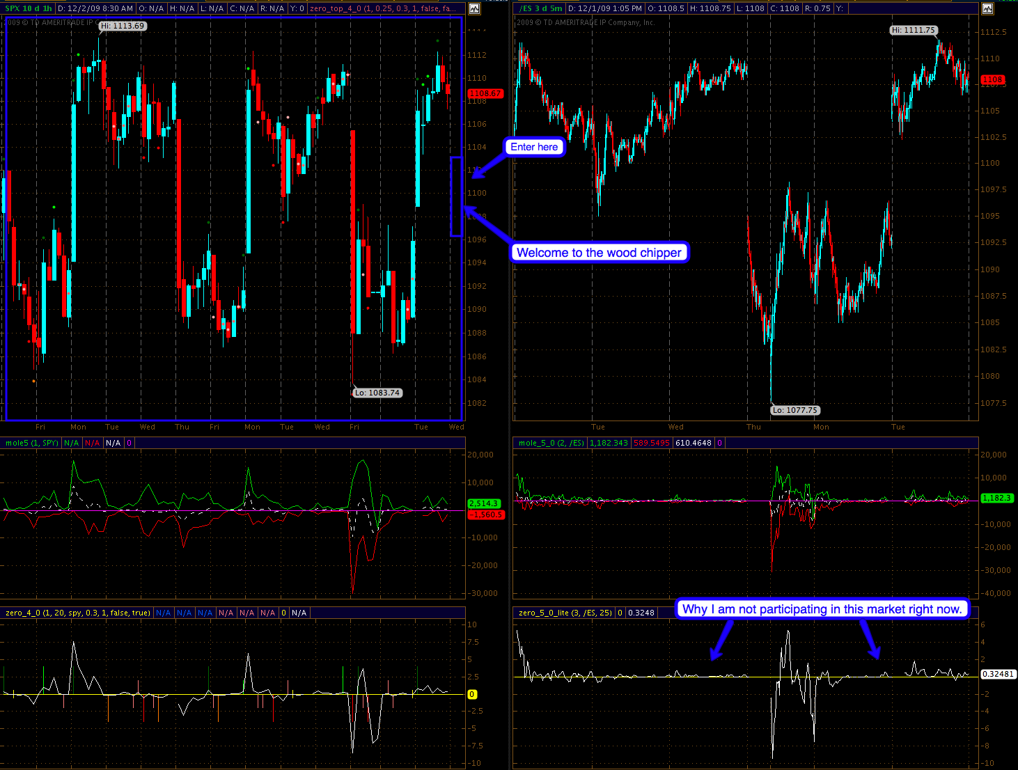Image resolution: width=1018 pixels, height=770 pixels.
Task: Select the mole_5_0 (2, /ES) study label
Action: (551, 443)
